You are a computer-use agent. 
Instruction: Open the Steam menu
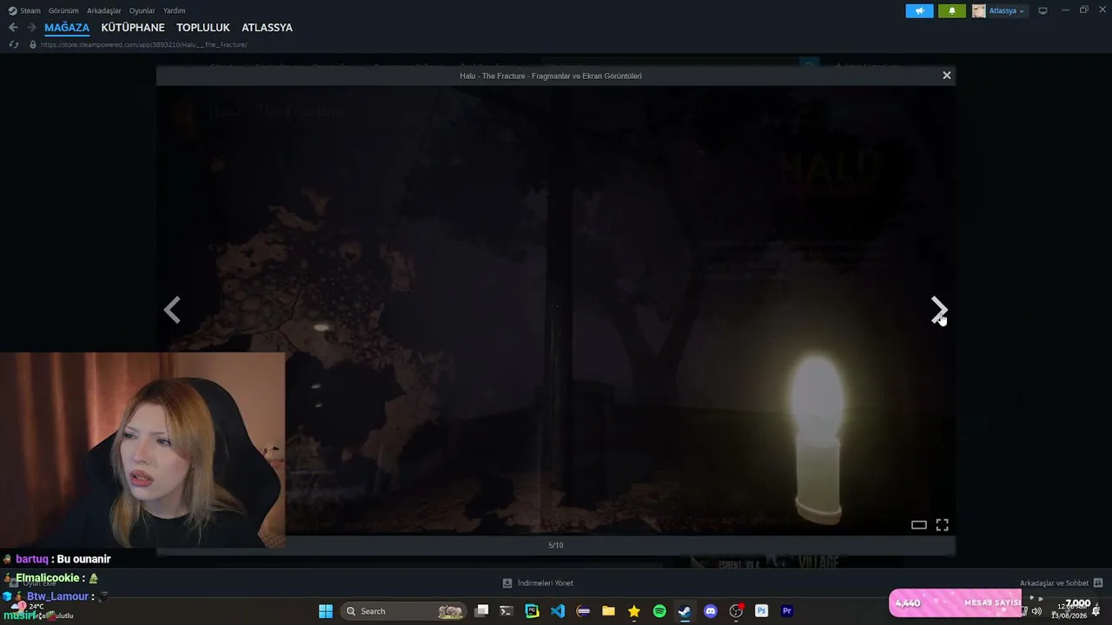point(24,10)
